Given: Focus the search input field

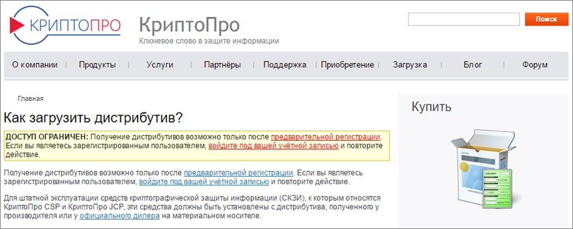Looking at the screenshot, I should 464,19.
